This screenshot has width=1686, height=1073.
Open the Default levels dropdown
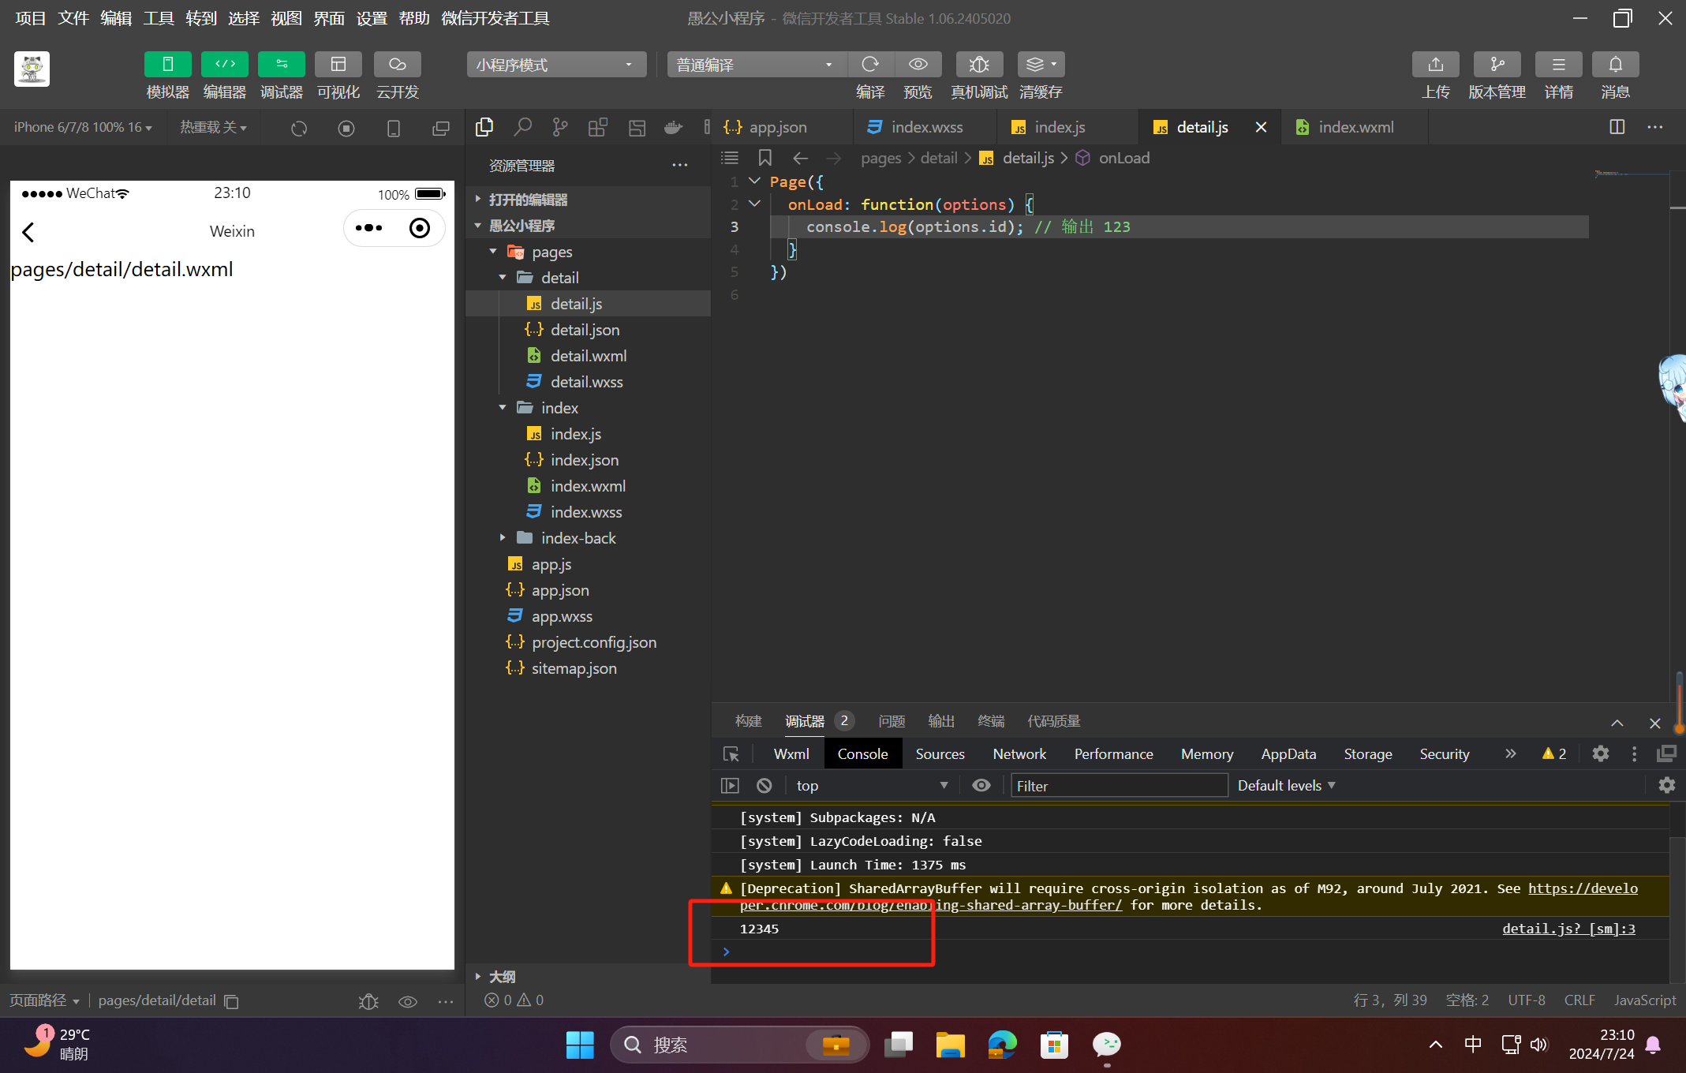coord(1286,786)
